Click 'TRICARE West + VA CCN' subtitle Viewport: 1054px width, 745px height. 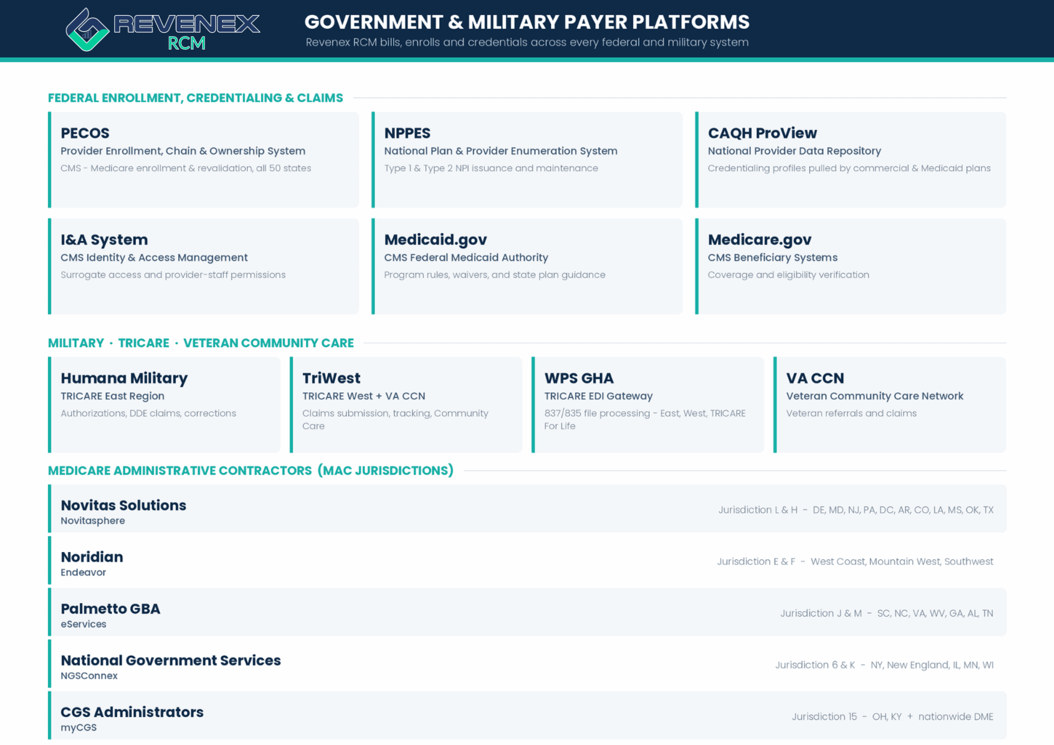point(364,396)
